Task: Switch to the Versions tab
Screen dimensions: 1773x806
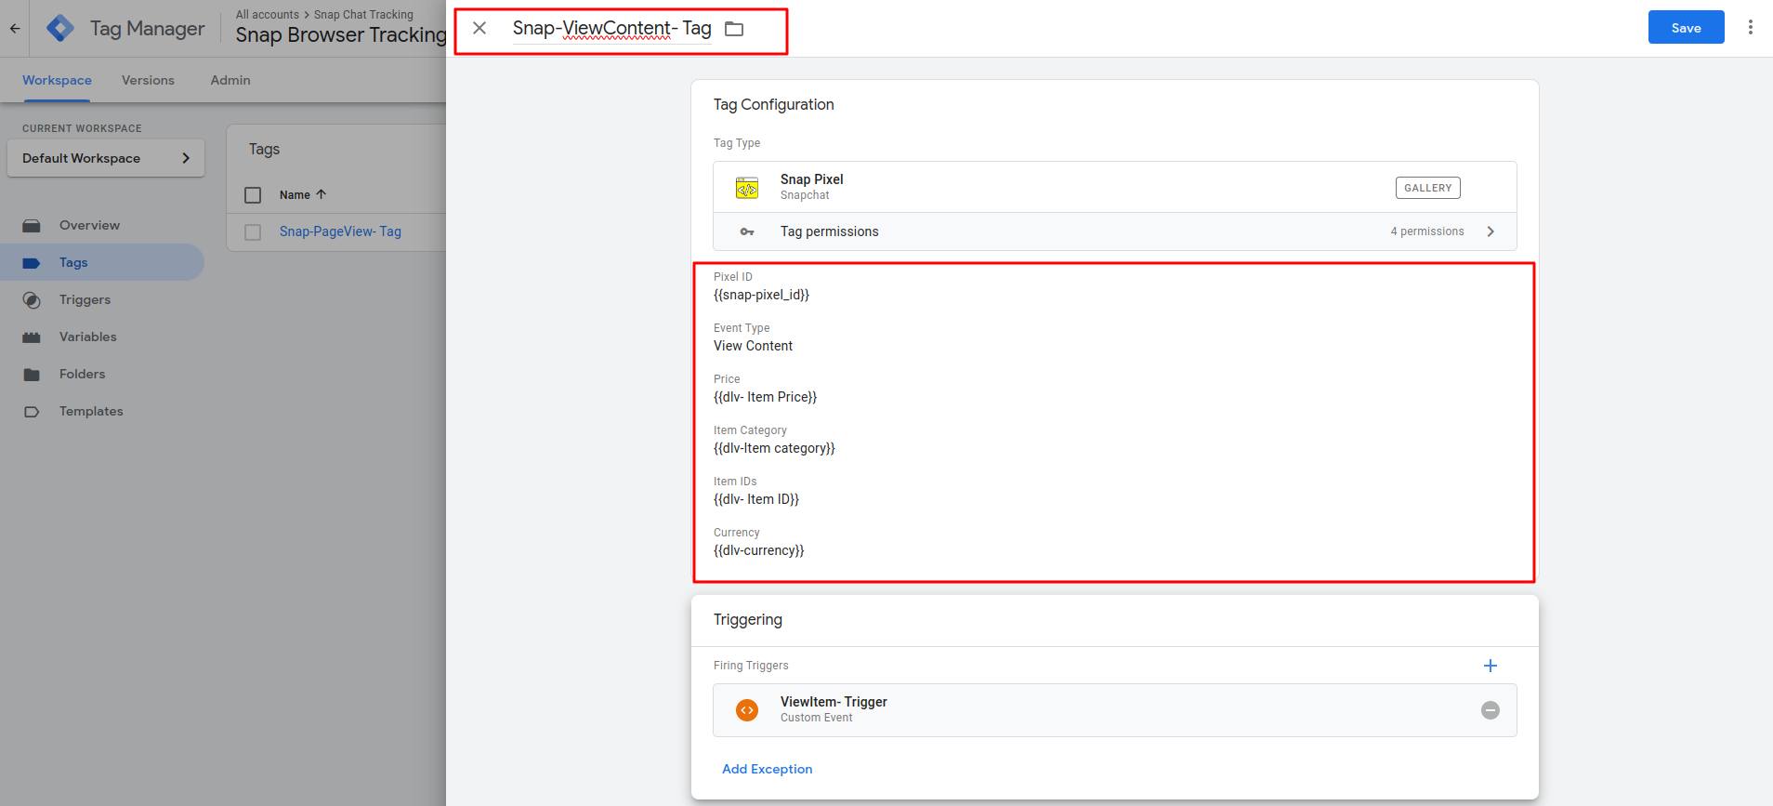Action: click(148, 80)
